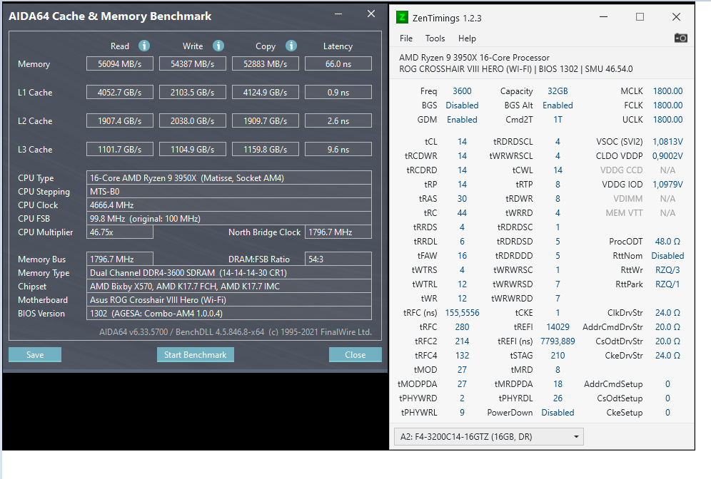Minimize the ZenTimings window

603,17
